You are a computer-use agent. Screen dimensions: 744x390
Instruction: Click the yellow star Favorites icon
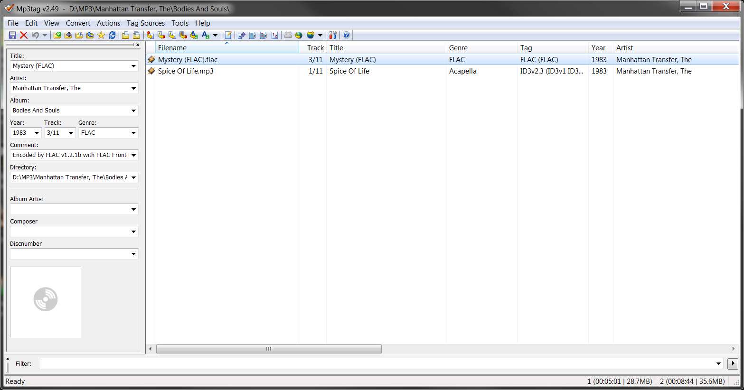(x=101, y=35)
